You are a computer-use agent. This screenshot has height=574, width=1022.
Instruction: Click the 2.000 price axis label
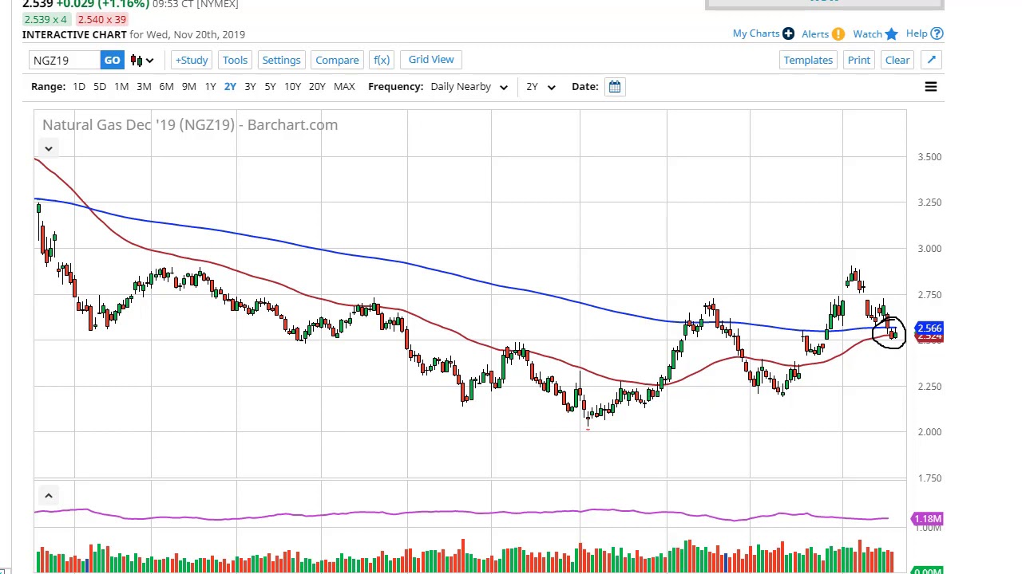click(x=929, y=432)
